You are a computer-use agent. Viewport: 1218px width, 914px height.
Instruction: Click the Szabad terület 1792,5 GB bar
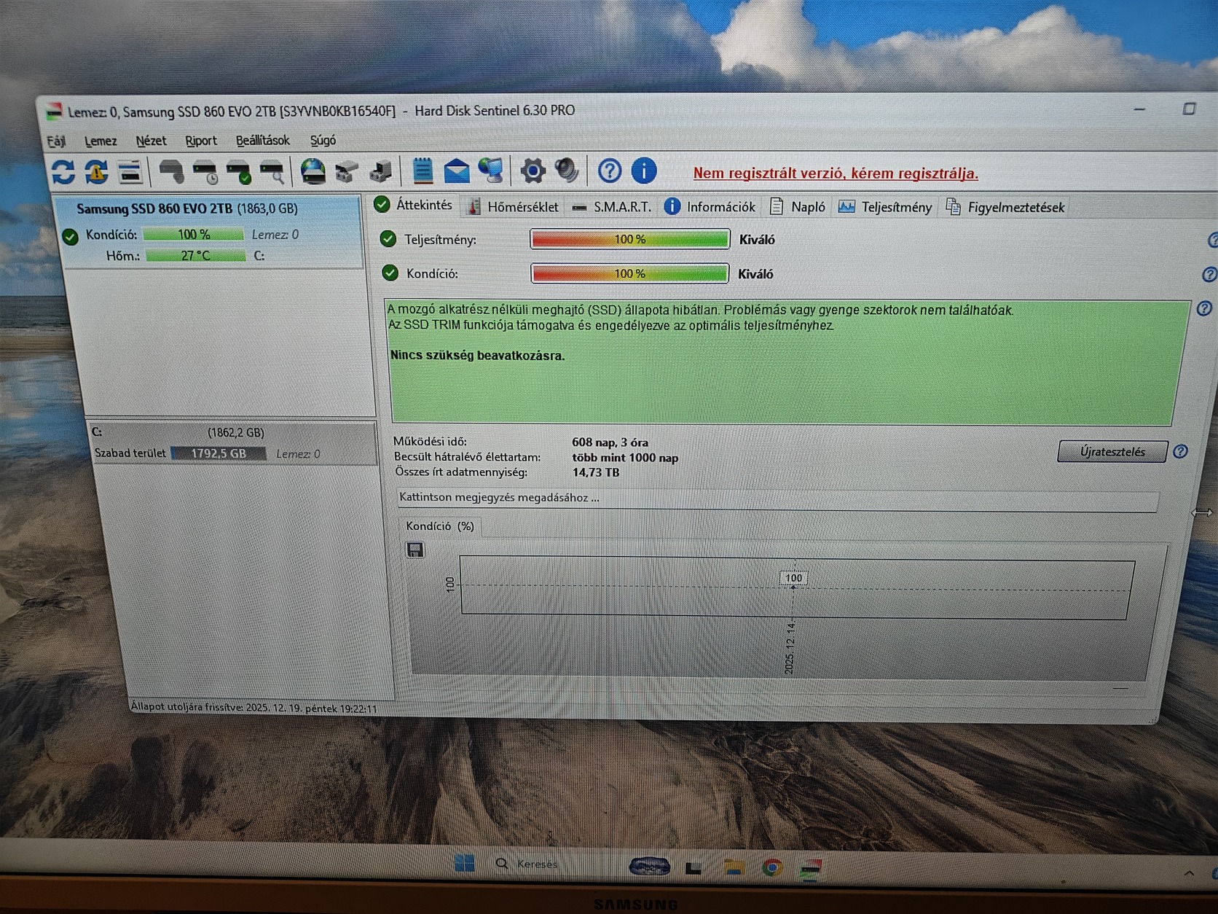(219, 453)
